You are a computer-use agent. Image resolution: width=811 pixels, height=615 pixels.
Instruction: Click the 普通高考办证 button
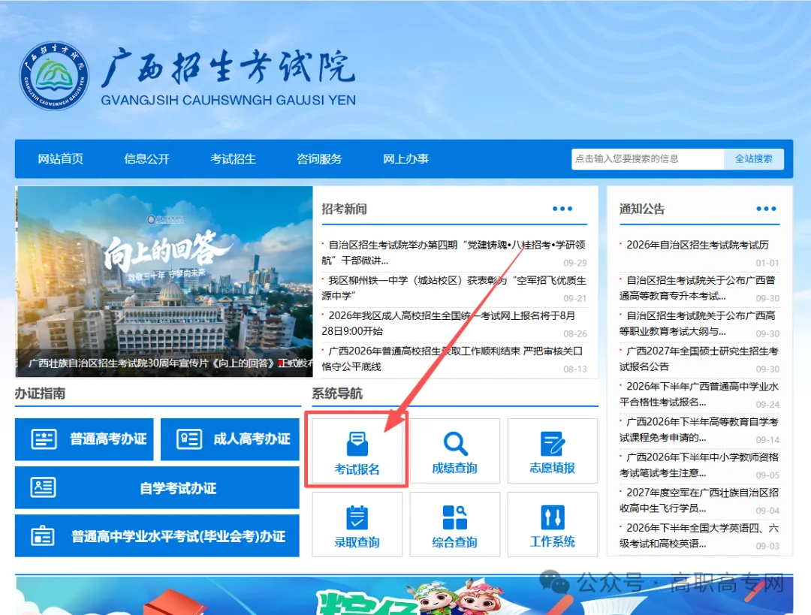tap(84, 439)
